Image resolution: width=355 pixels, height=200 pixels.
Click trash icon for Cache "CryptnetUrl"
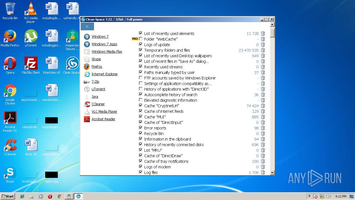[x=263, y=106]
